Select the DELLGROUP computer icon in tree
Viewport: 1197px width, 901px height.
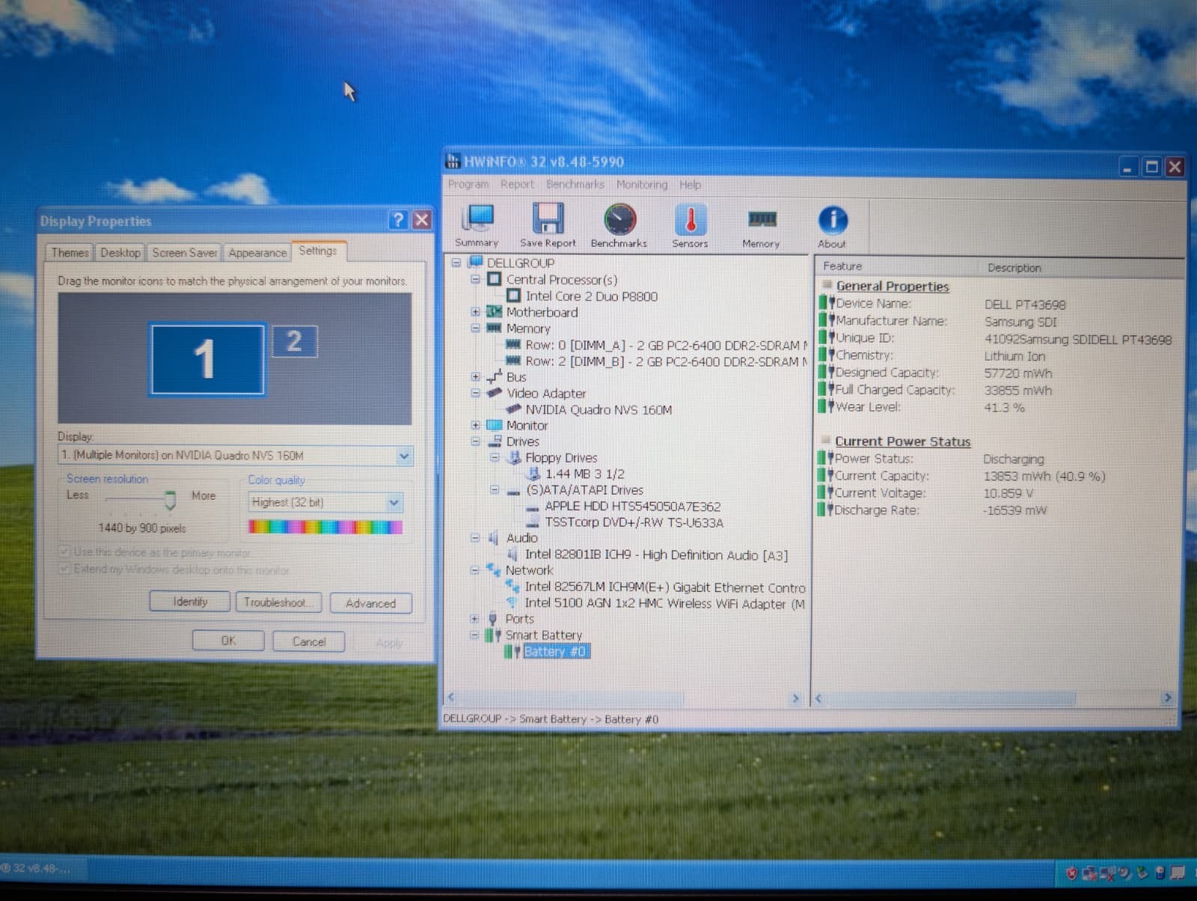(x=475, y=263)
